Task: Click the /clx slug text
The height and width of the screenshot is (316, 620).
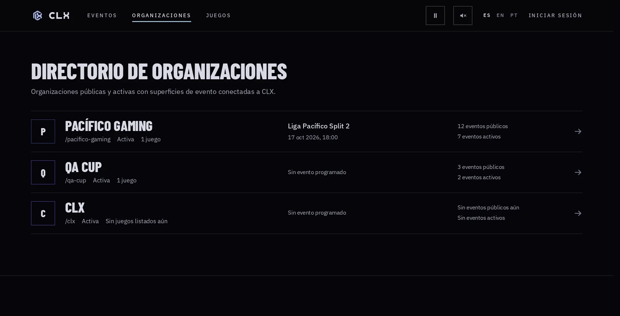Action: pos(70,221)
